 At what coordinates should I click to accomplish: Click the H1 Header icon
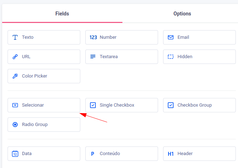pos(171,154)
